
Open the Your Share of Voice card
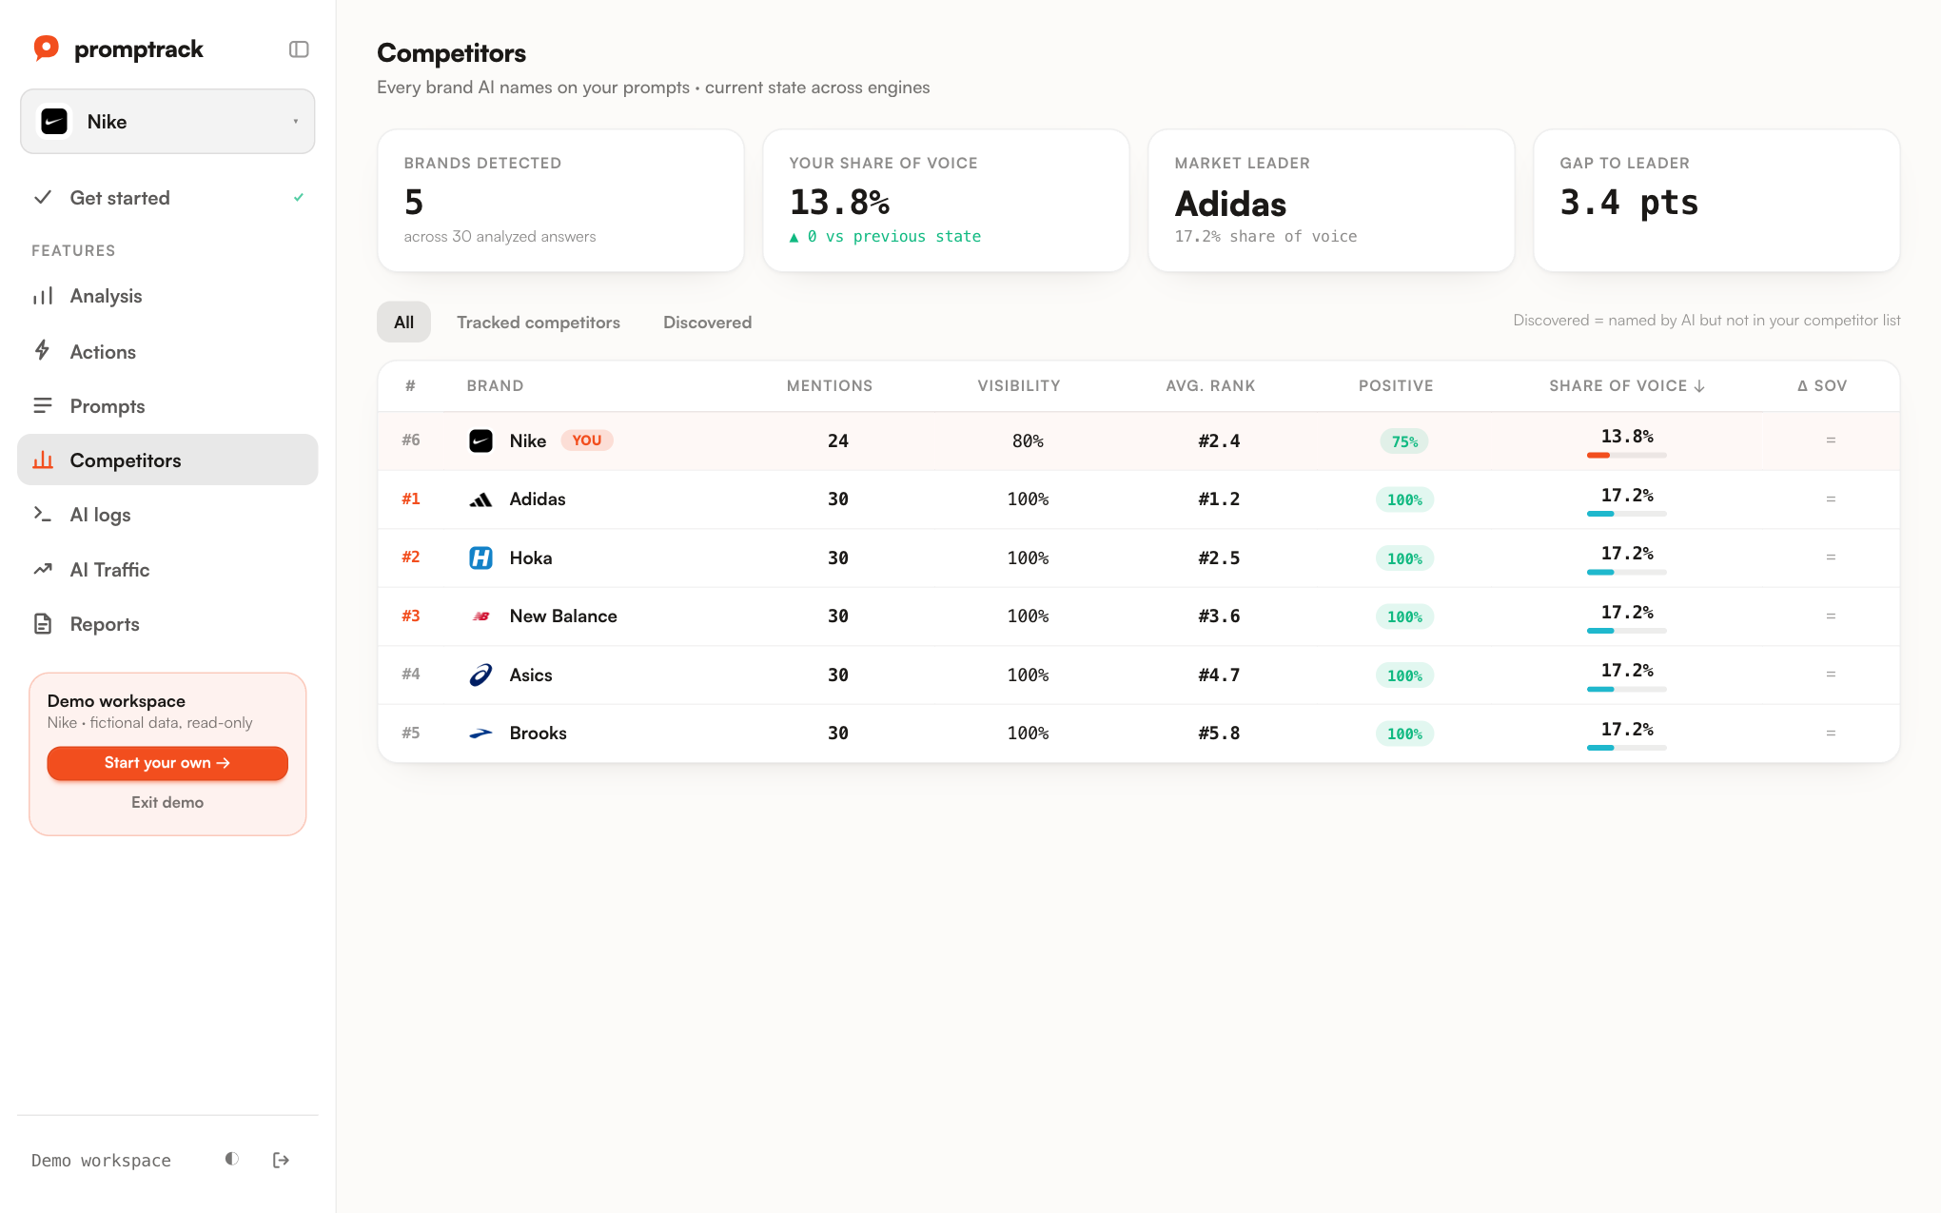tap(946, 201)
